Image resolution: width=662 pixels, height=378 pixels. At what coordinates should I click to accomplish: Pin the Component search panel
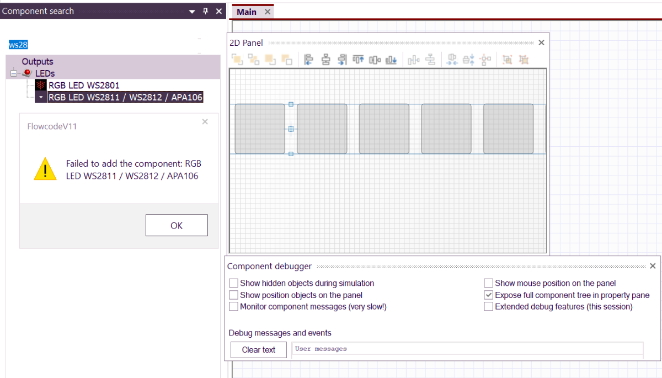(206, 11)
